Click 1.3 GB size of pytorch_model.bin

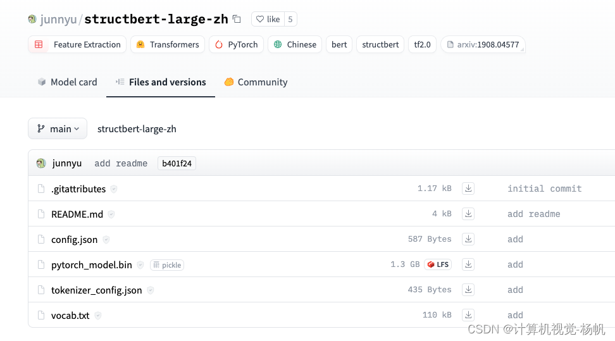[x=405, y=264]
